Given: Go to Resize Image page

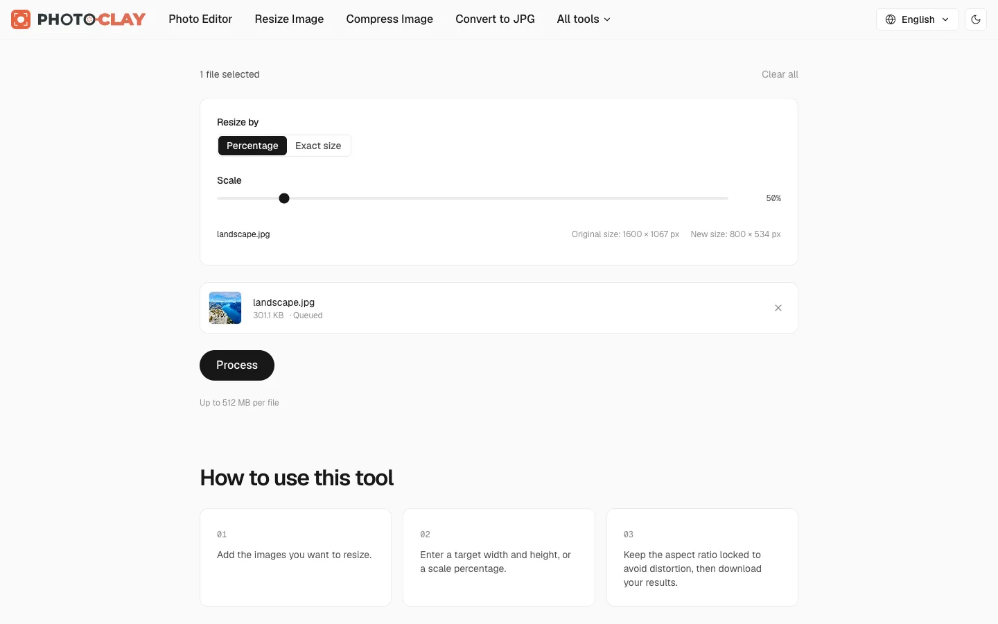Looking at the screenshot, I should 289,19.
